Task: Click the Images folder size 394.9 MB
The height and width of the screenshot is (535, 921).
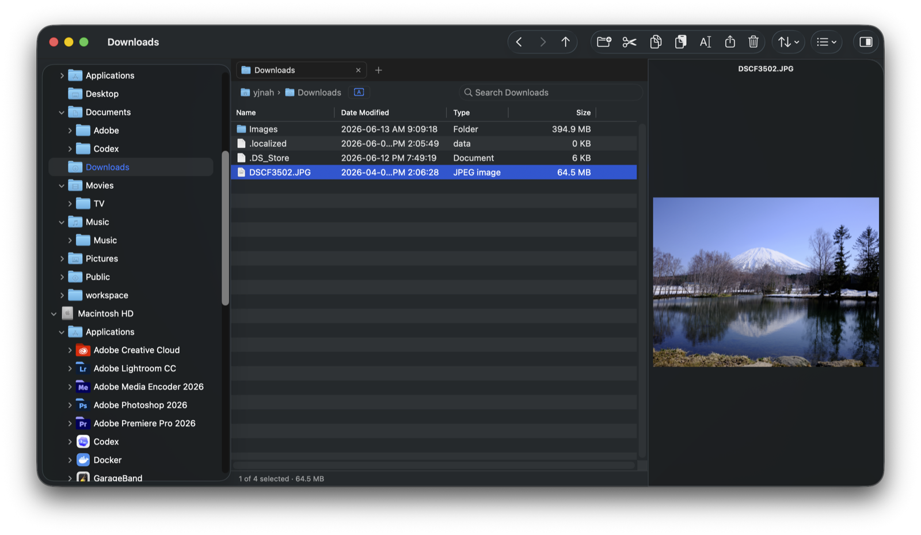Action: coord(571,130)
